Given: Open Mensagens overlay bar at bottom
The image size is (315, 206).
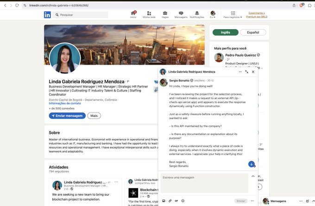Looking at the screenshot, I should pos(278,201).
